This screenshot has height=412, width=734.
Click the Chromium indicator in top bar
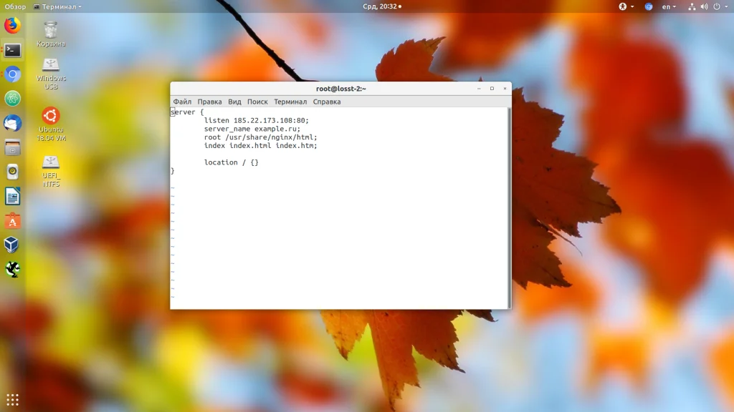648,6
